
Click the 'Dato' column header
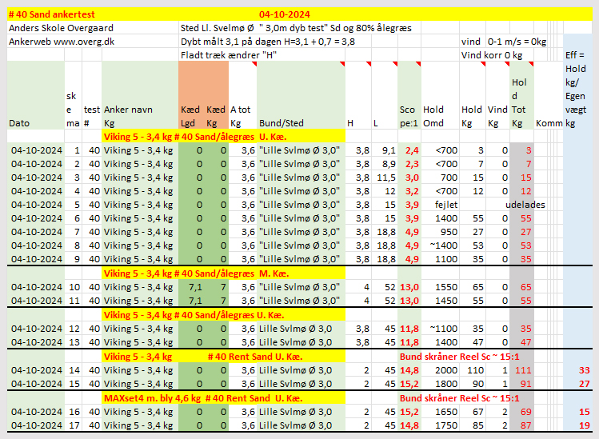point(19,123)
